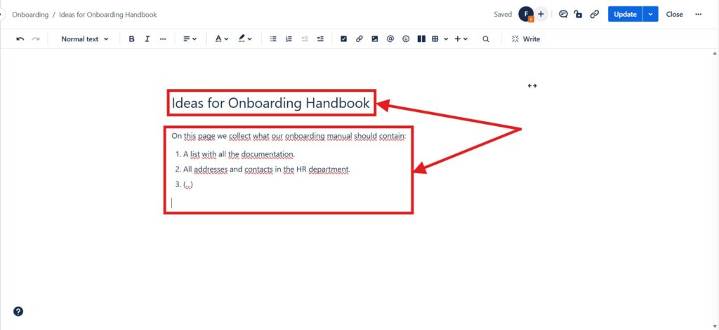Screen dimensions: 719x330
Task: Click the Ideas for Onboarding Handbook title
Action: (x=270, y=103)
